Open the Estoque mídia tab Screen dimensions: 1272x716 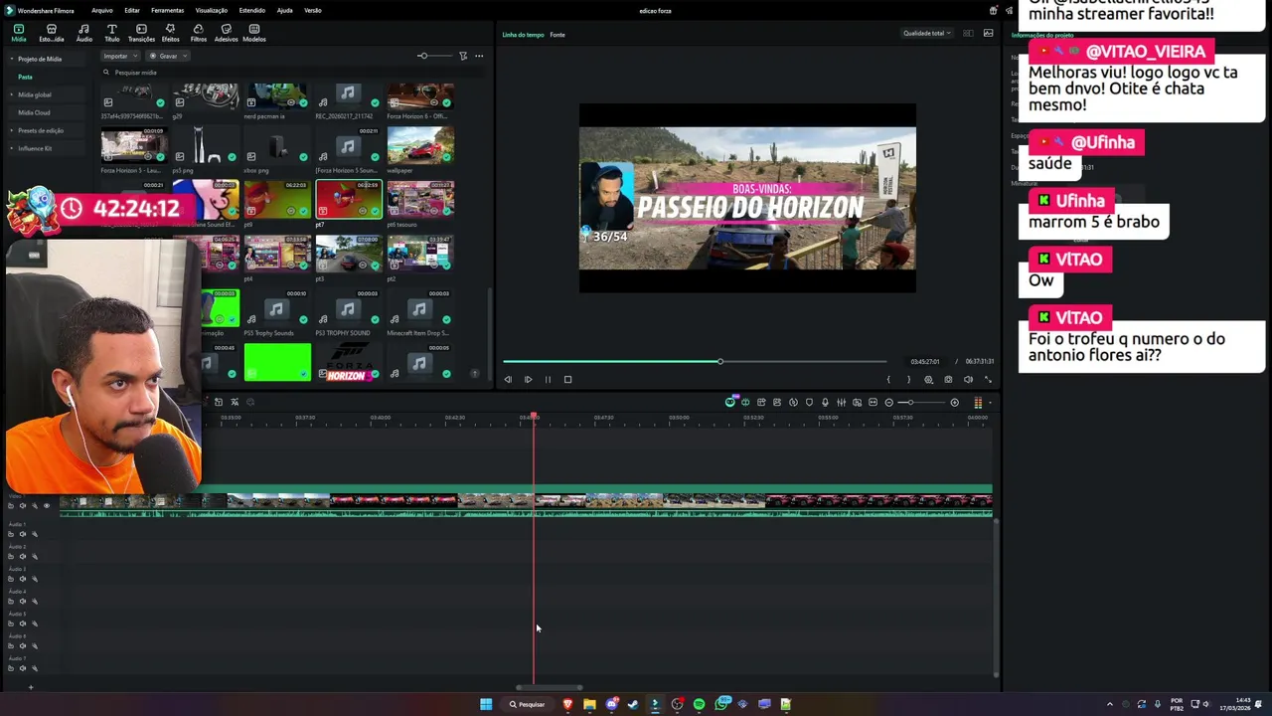click(51, 33)
